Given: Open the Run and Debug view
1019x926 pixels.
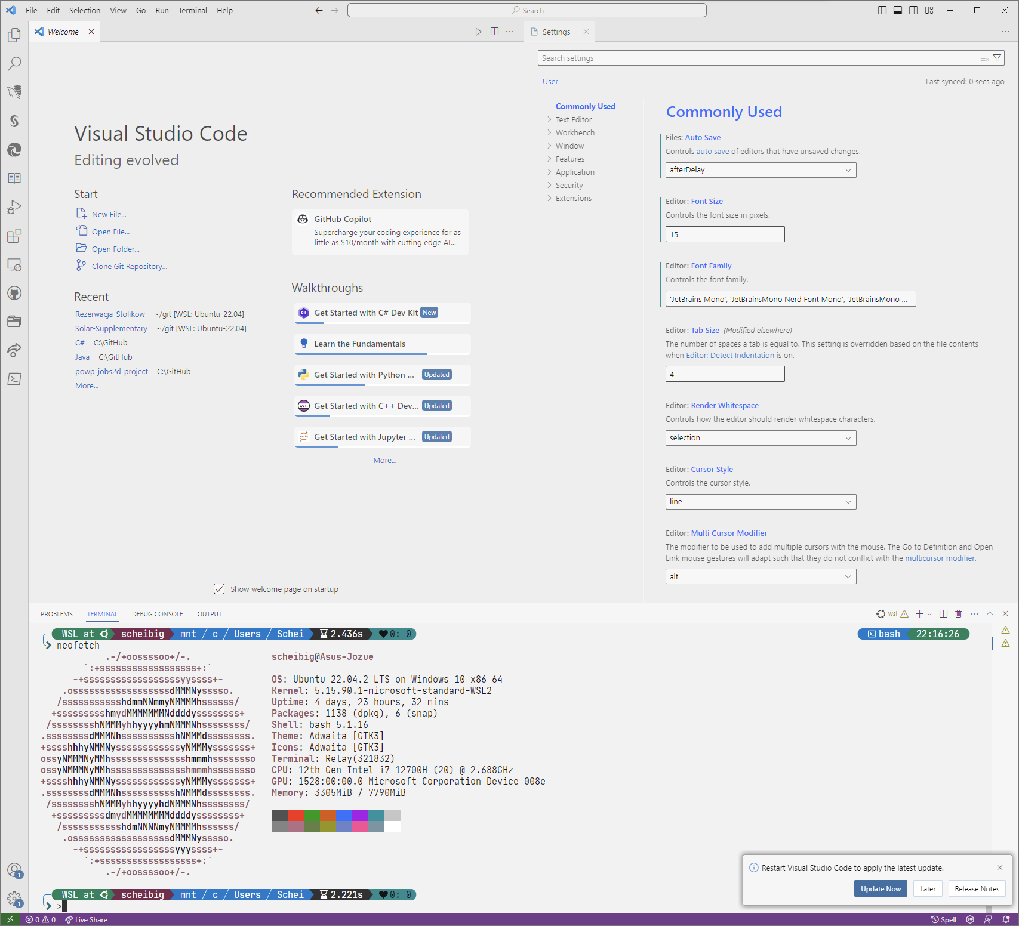Looking at the screenshot, I should click(x=14, y=207).
